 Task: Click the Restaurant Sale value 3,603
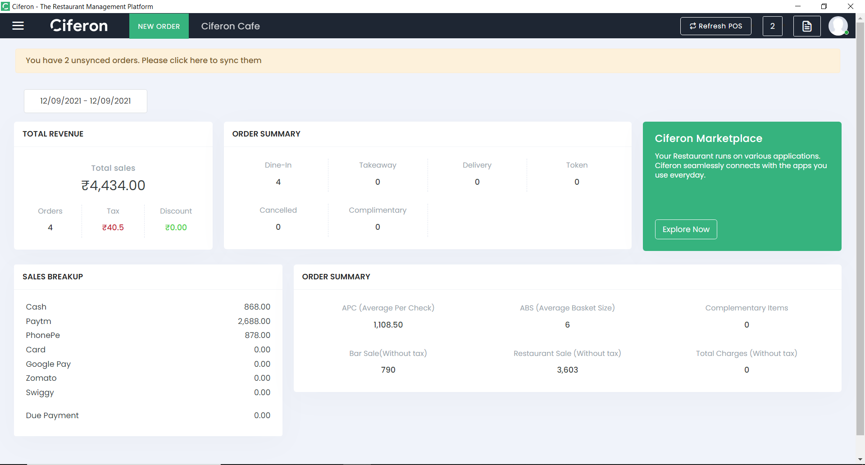pyautogui.click(x=567, y=370)
